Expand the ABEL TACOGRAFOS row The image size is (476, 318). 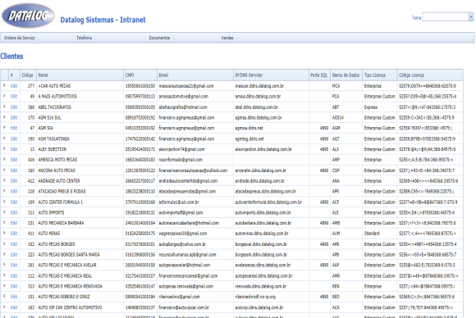click(x=4, y=107)
